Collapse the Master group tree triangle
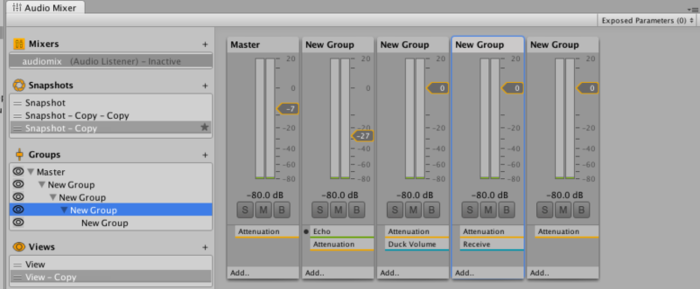This screenshot has width=700, height=289. [x=31, y=172]
